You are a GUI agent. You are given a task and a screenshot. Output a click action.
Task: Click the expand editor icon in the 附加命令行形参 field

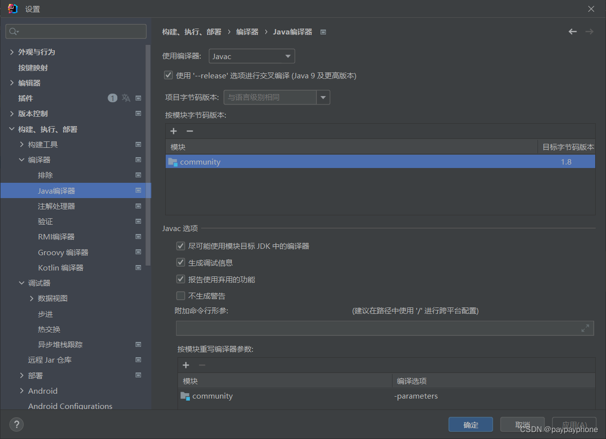coord(585,328)
